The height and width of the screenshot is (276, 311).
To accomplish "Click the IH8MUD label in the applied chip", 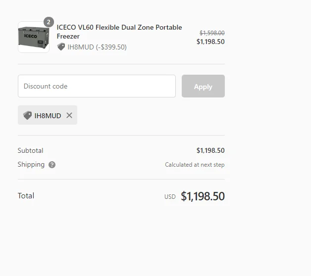I will point(48,116).
